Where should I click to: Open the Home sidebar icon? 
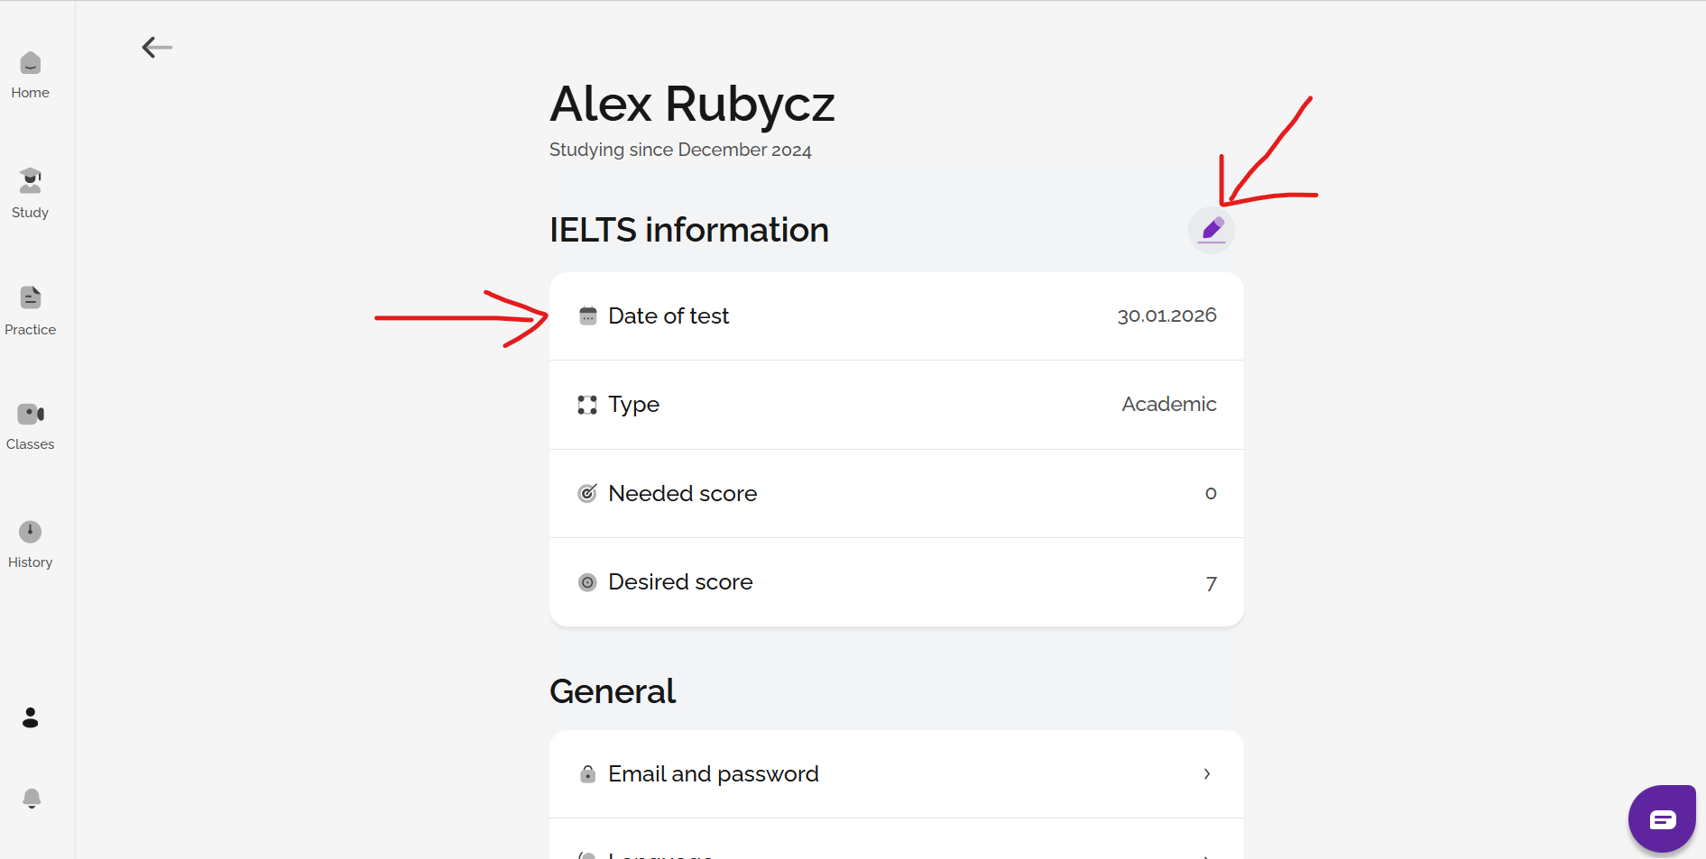pos(31,63)
